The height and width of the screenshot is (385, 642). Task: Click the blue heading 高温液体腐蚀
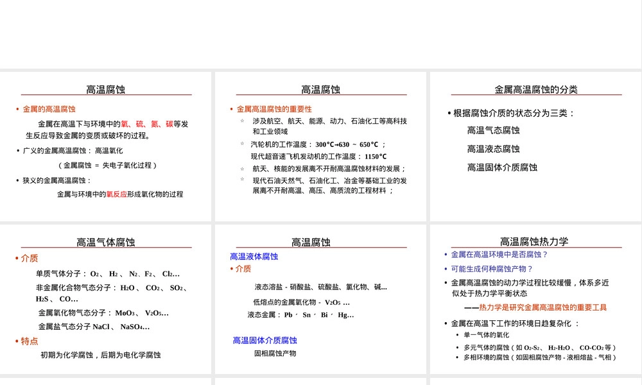click(x=254, y=257)
